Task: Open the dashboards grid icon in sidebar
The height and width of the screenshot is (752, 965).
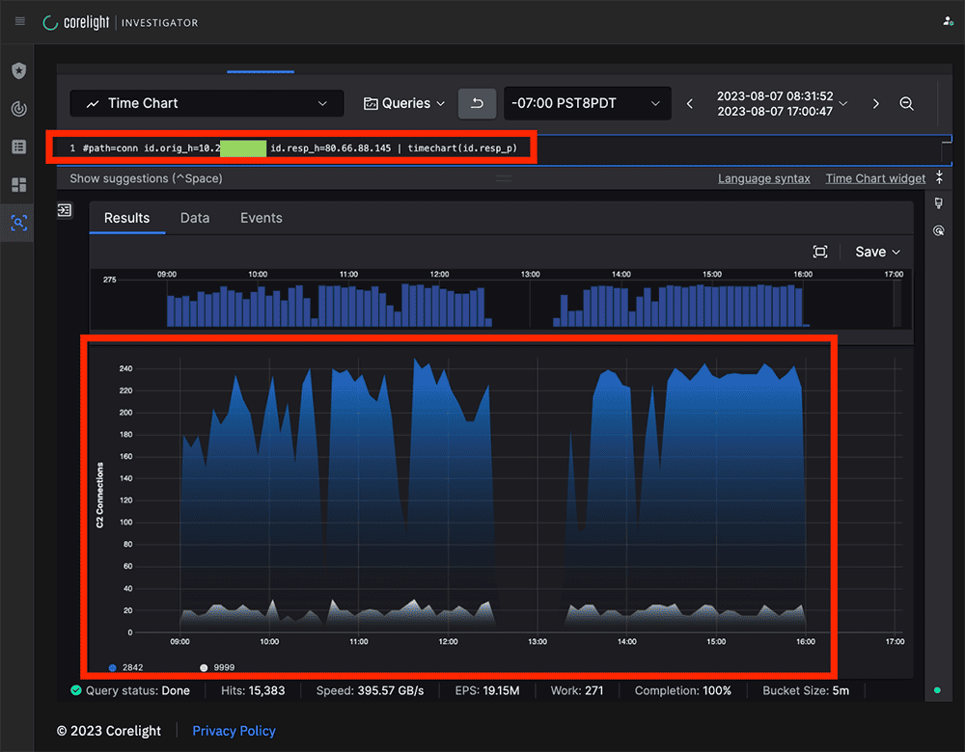Action: pos(18,184)
